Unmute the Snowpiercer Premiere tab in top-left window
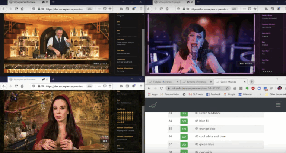The image size is (286, 153). [x=44, y=2]
